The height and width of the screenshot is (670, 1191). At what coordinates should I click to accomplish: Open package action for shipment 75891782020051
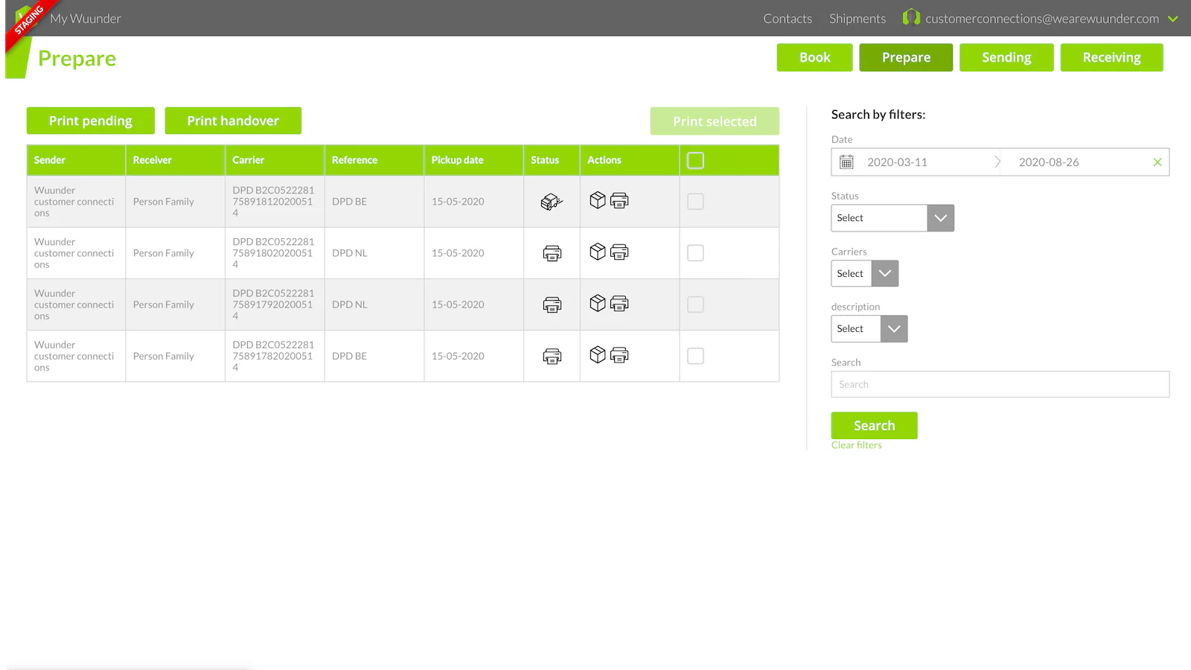tap(597, 354)
